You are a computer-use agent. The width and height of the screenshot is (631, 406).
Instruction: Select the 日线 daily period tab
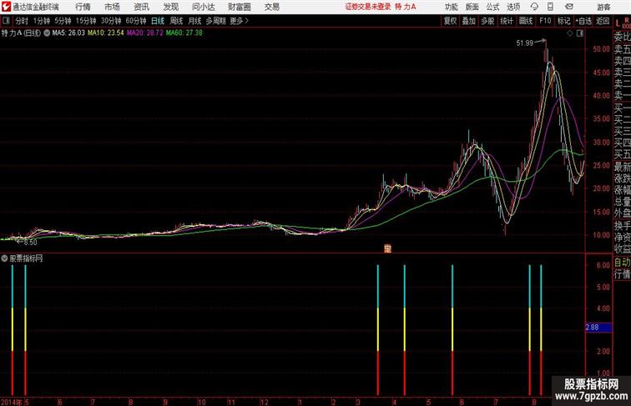[158, 21]
